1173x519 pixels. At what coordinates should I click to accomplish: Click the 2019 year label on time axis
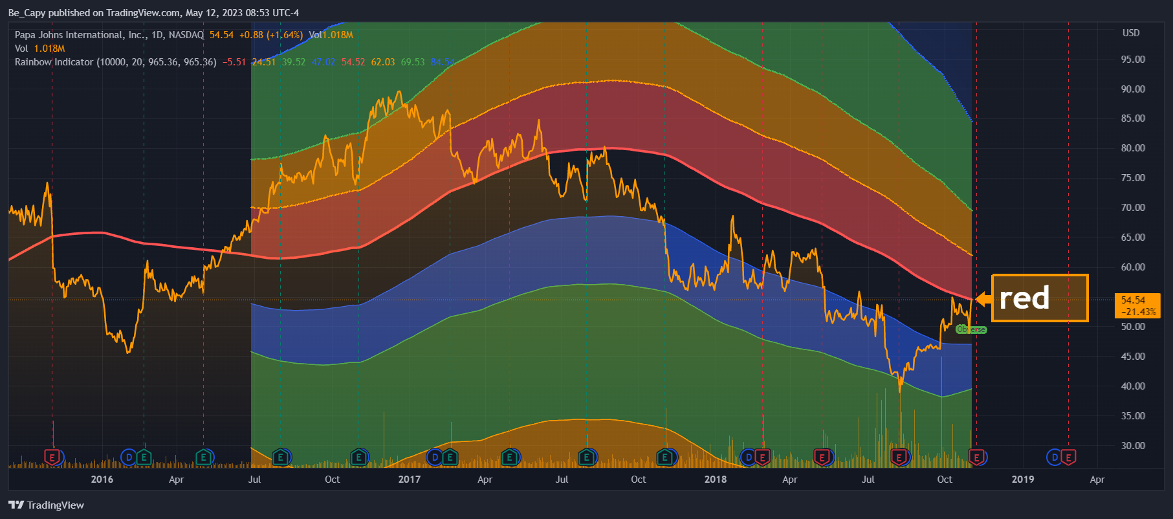tap(1023, 480)
